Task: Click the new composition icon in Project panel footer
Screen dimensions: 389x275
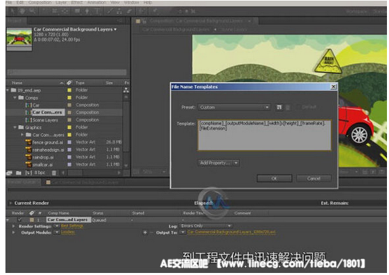Action: tap(29, 173)
